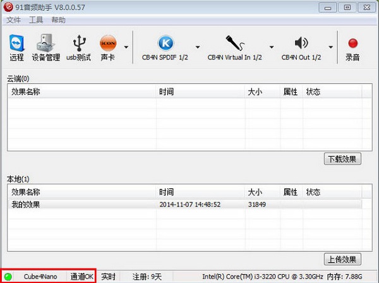
Task: Expand the 声卡 dropdown arrow
Action: click(126, 47)
